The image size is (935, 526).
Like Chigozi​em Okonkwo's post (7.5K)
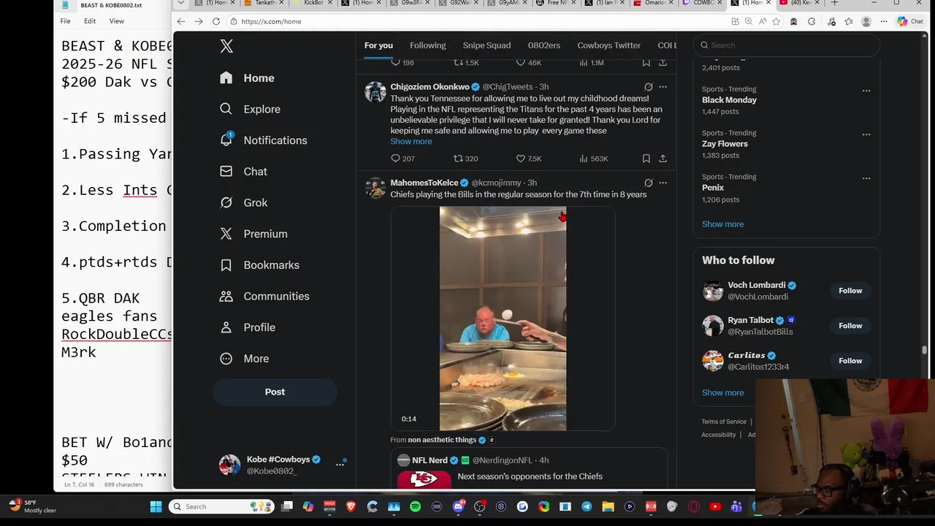coord(529,159)
